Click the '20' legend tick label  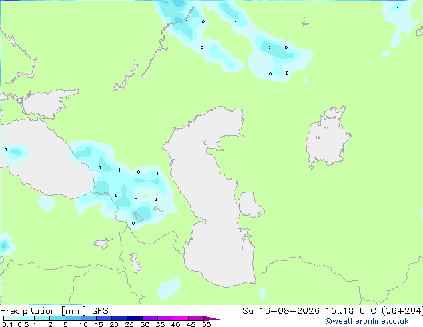(114, 324)
